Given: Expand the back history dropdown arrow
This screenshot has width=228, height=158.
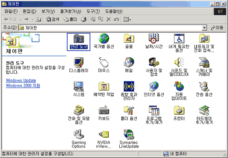Looking at the screenshot, I should point(21,19).
